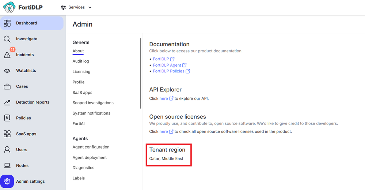Viewport: 365px width, 190px height.
Task: Select Audit log in General menu
Action: click(81, 61)
